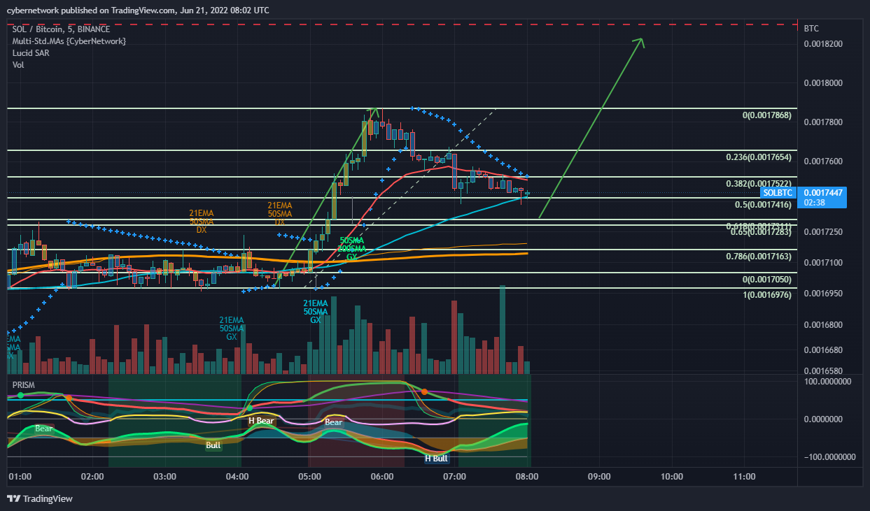Click the current price 0.0017447 label
The image size is (870, 511).
pos(823,192)
